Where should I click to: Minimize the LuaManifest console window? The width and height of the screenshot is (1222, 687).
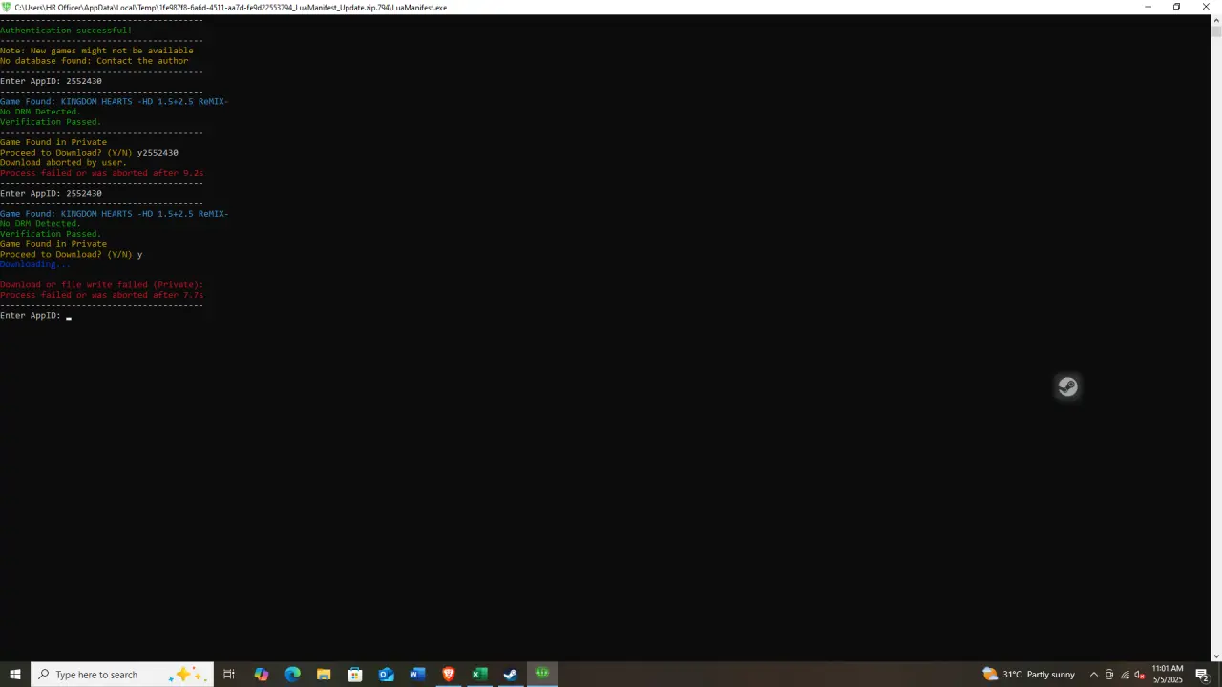1148,7
